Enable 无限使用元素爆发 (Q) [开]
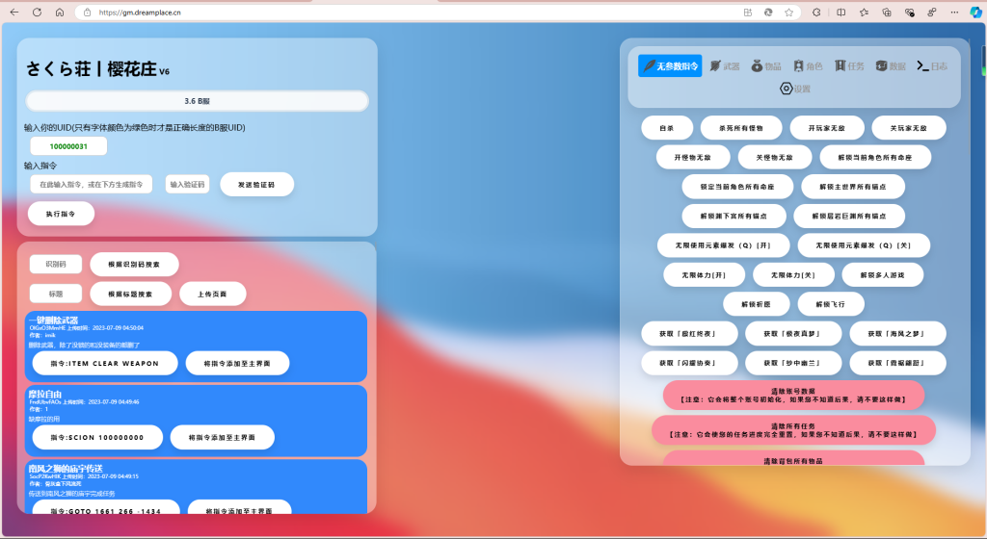Viewport: 987px width, 539px height. point(723,245)
